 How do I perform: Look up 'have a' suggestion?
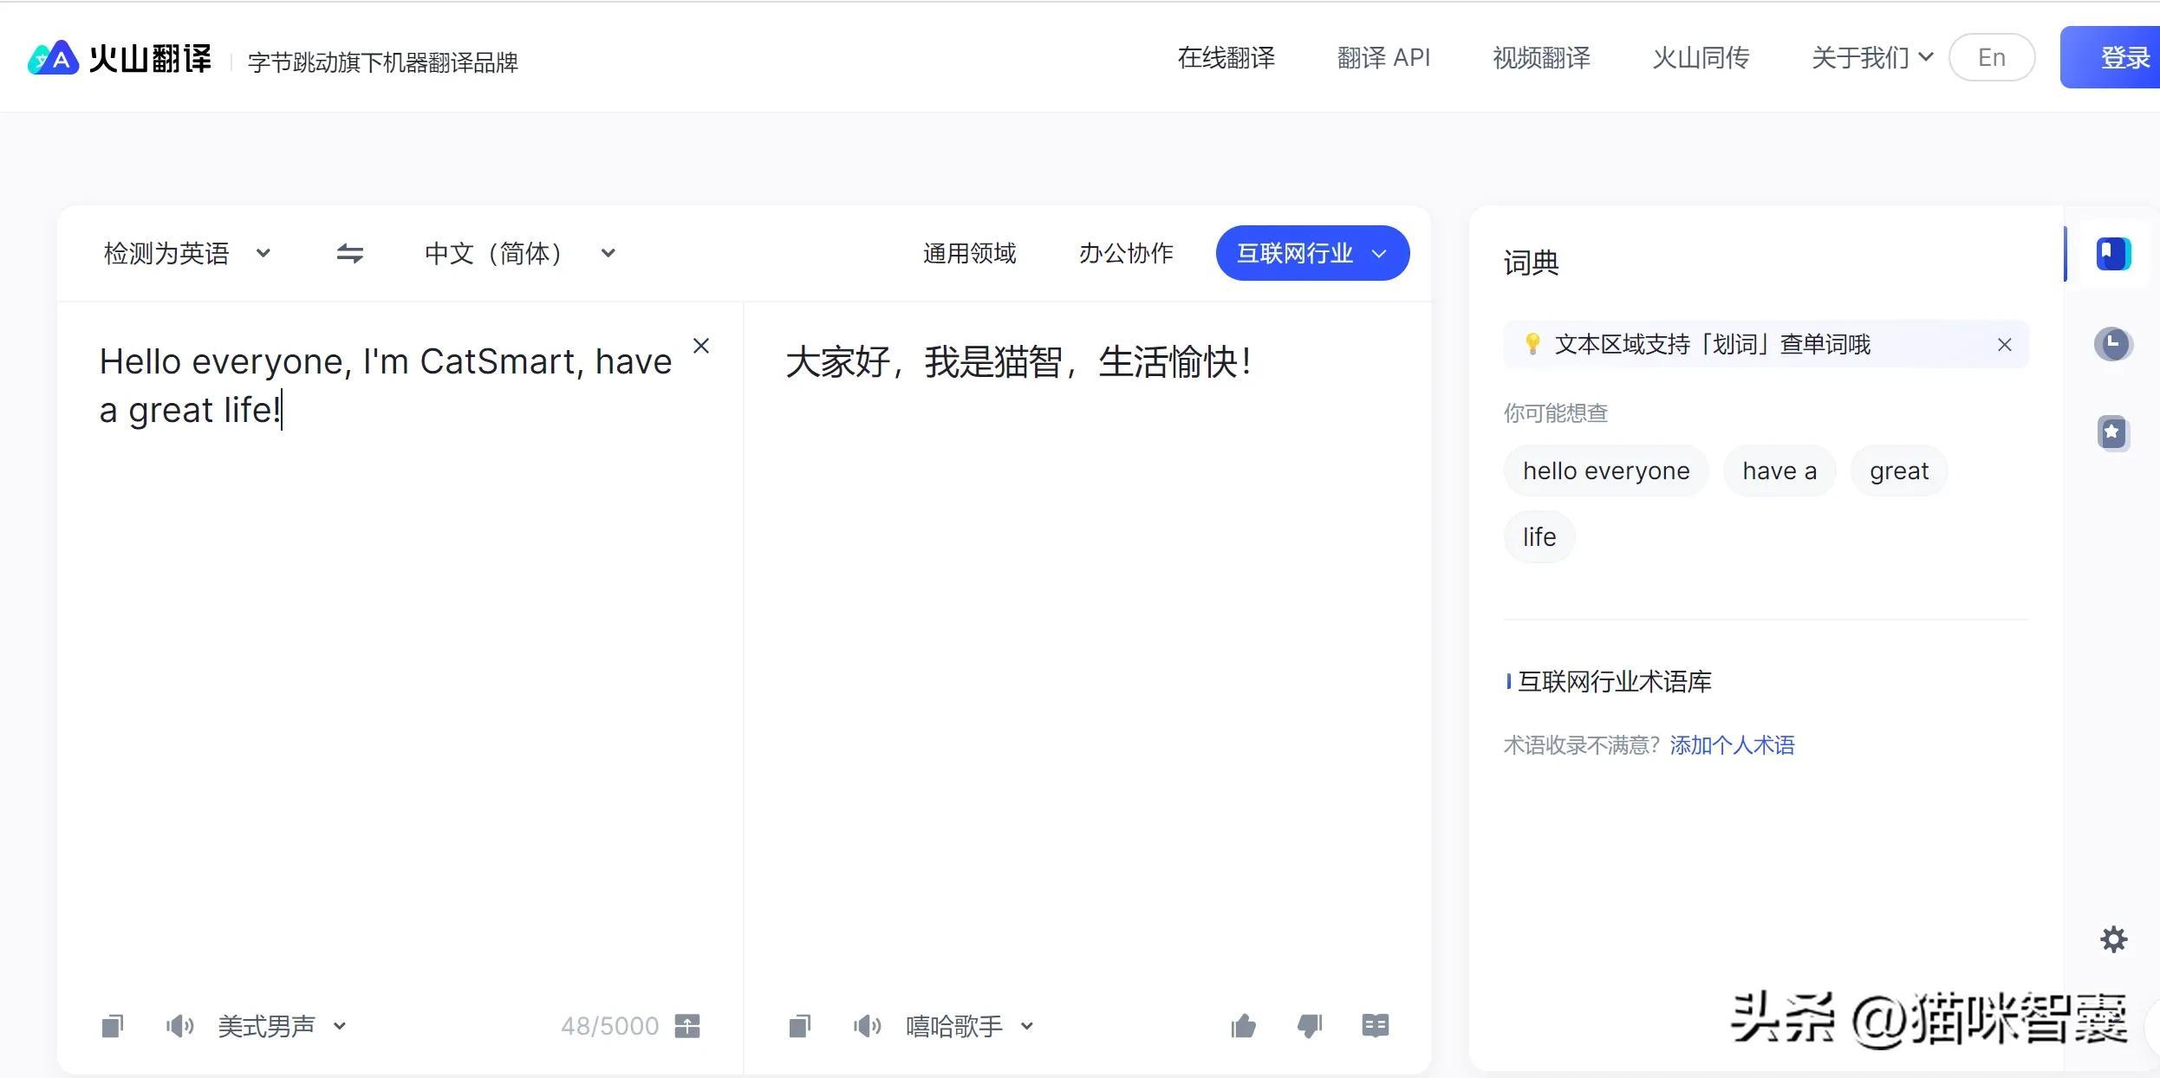(x=1779, y=471)
